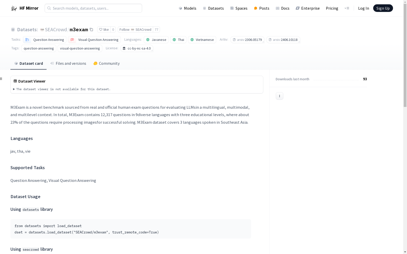Click the Datasets: breadcrumb label
Image resolution: width=407 pixels, height=254 pixels.
(27, 30)
